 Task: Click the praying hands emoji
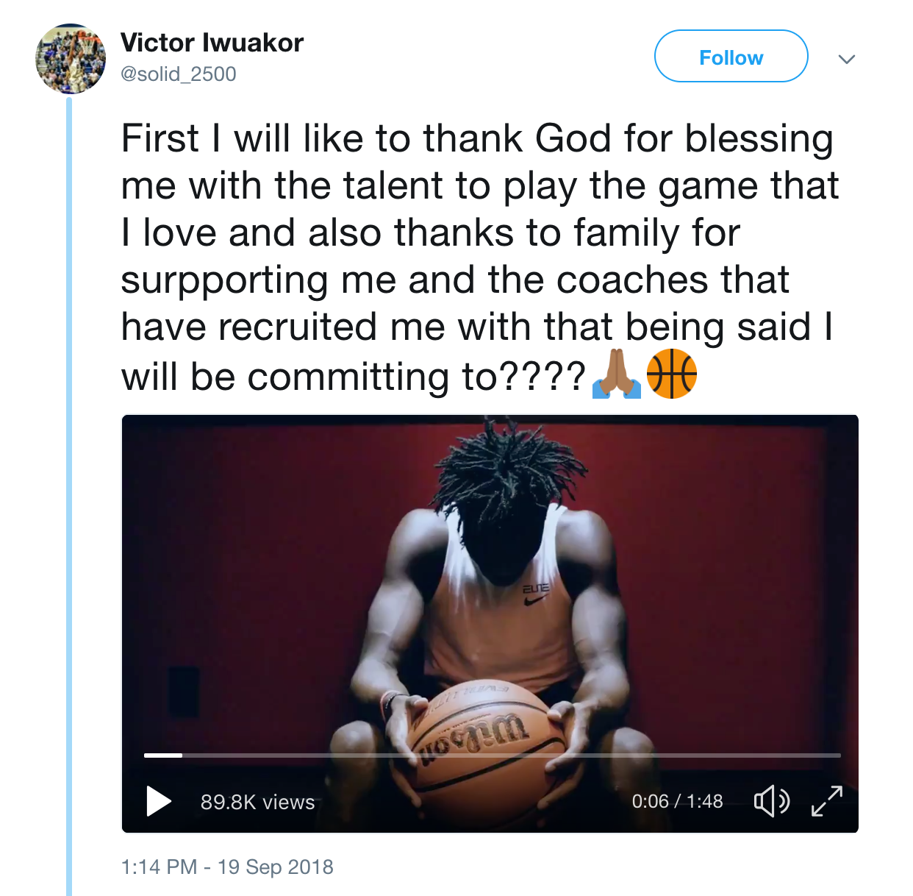tap(616, 374)
